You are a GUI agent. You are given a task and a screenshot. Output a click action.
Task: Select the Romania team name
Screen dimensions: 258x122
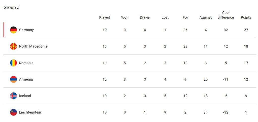[26, 63]
